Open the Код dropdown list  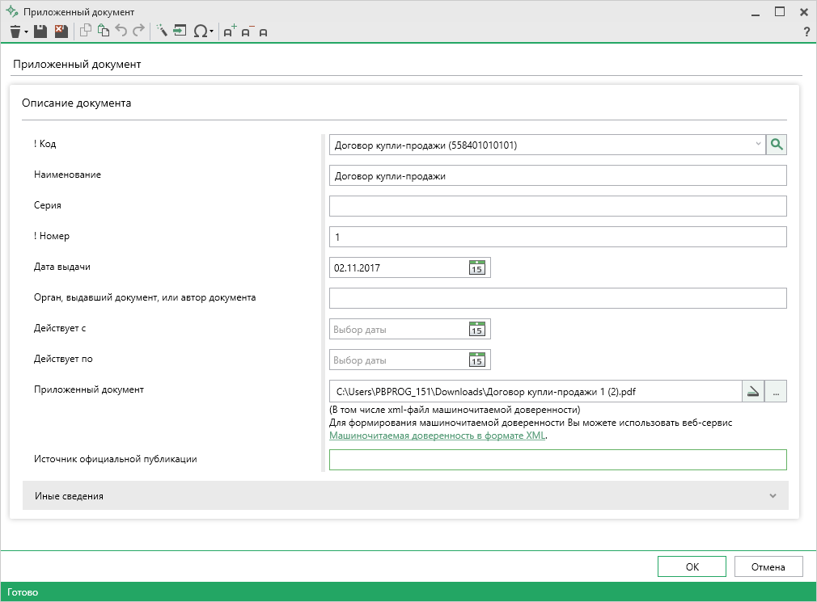tap(758, 145)
